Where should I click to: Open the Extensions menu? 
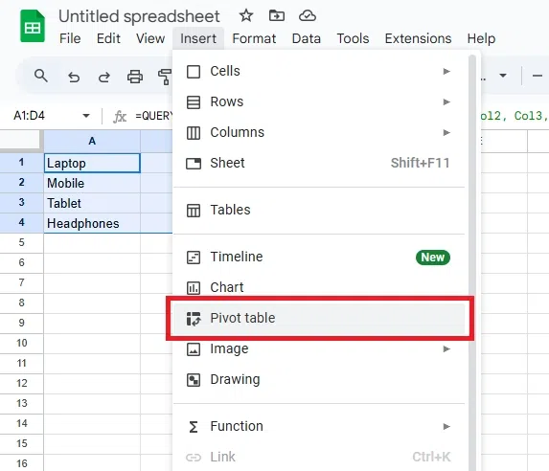418,38
